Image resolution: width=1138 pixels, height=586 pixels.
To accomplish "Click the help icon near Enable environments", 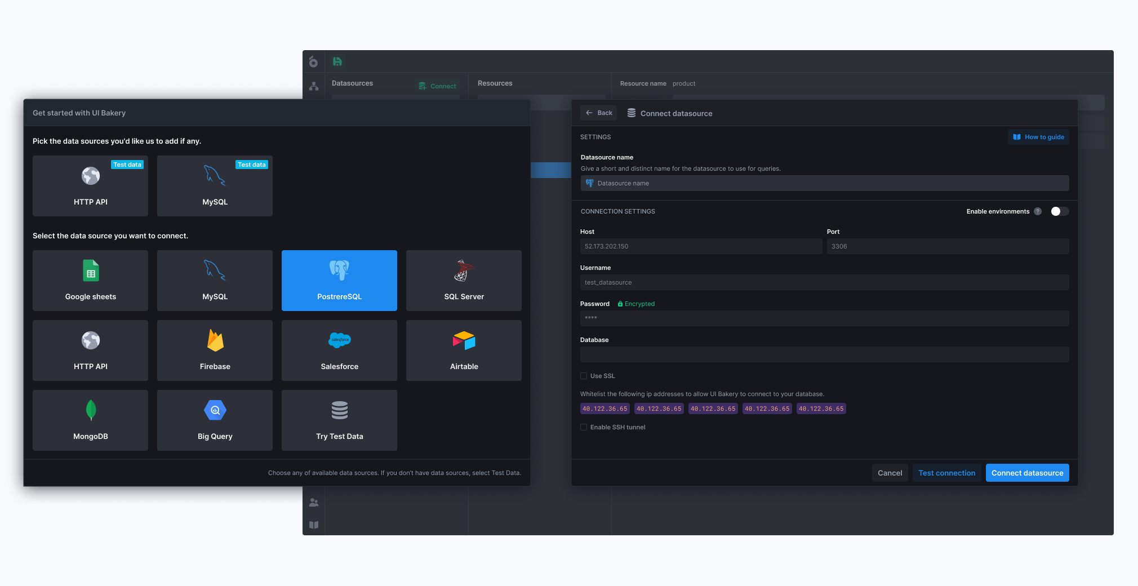I will 1038,211.
